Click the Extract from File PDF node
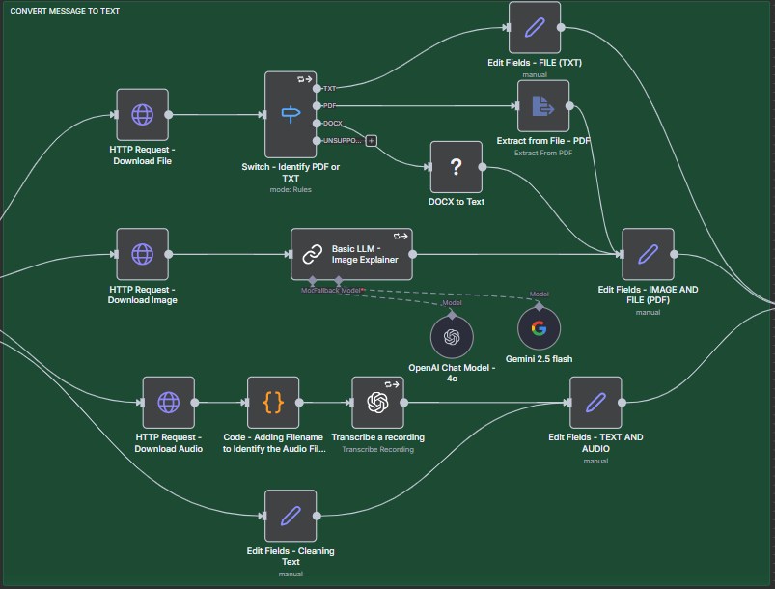775x589 pixels. pos(543,106)
